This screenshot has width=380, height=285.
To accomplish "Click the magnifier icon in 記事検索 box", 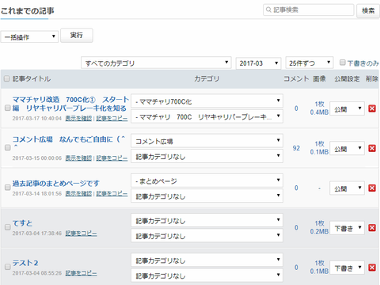I will coord(268,9).
